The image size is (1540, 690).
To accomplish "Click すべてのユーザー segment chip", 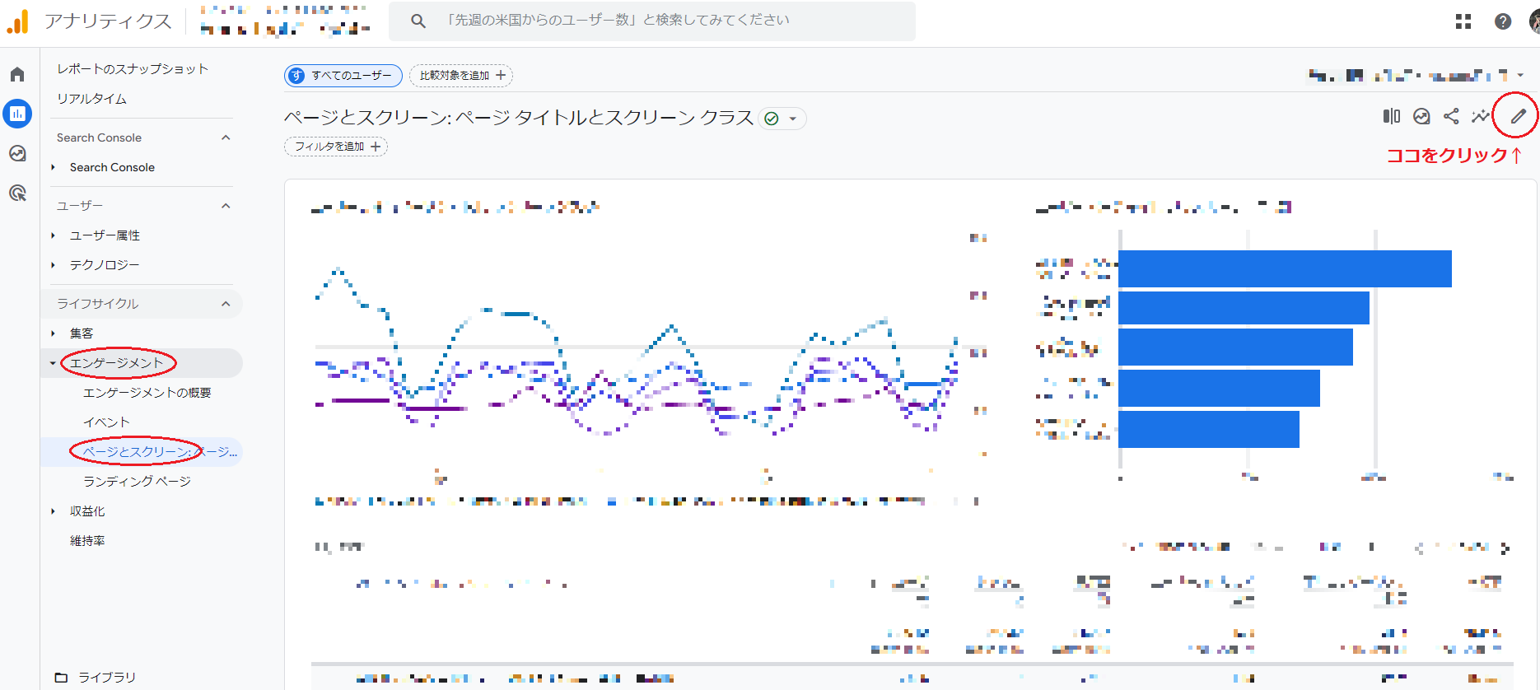I will pyautogui.click(x=343, y=76).
